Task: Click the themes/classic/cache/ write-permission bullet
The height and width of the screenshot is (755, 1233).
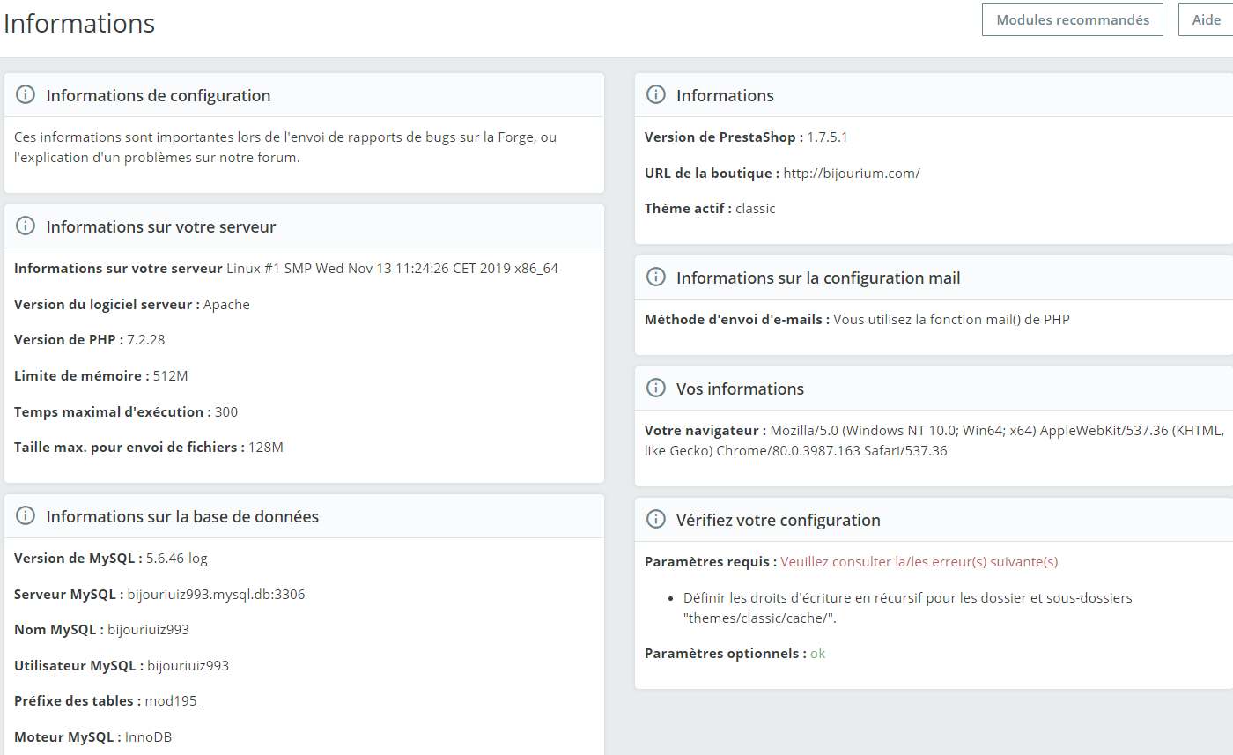Action: (x=908, y=608)
